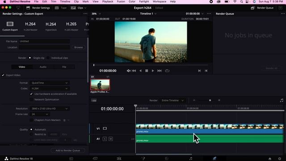Toggle the Clips panel button

point(79,8)
